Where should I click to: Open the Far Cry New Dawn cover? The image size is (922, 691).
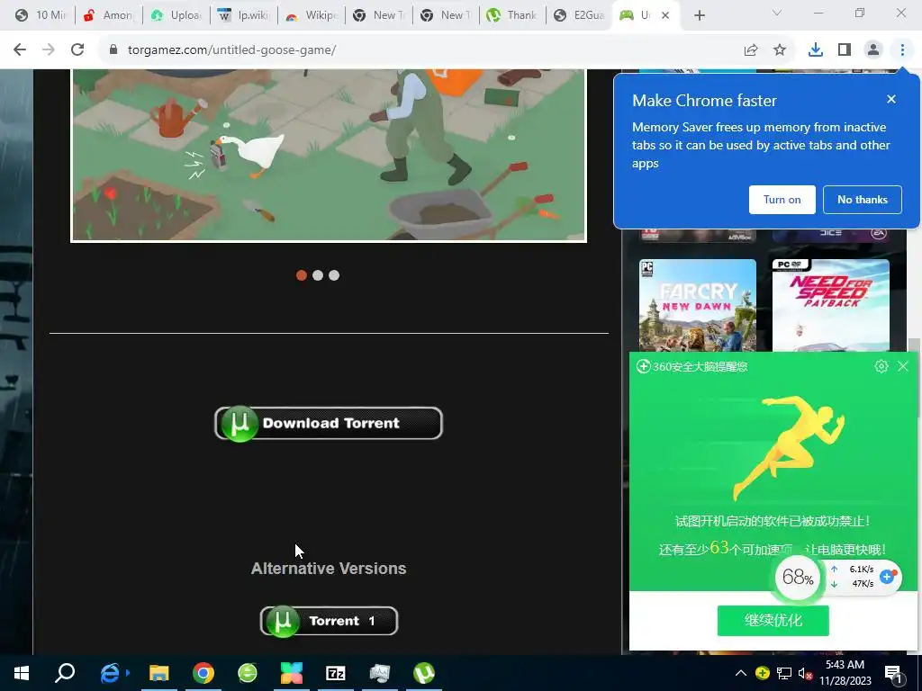pyautogui.click(x=698, y=305)
